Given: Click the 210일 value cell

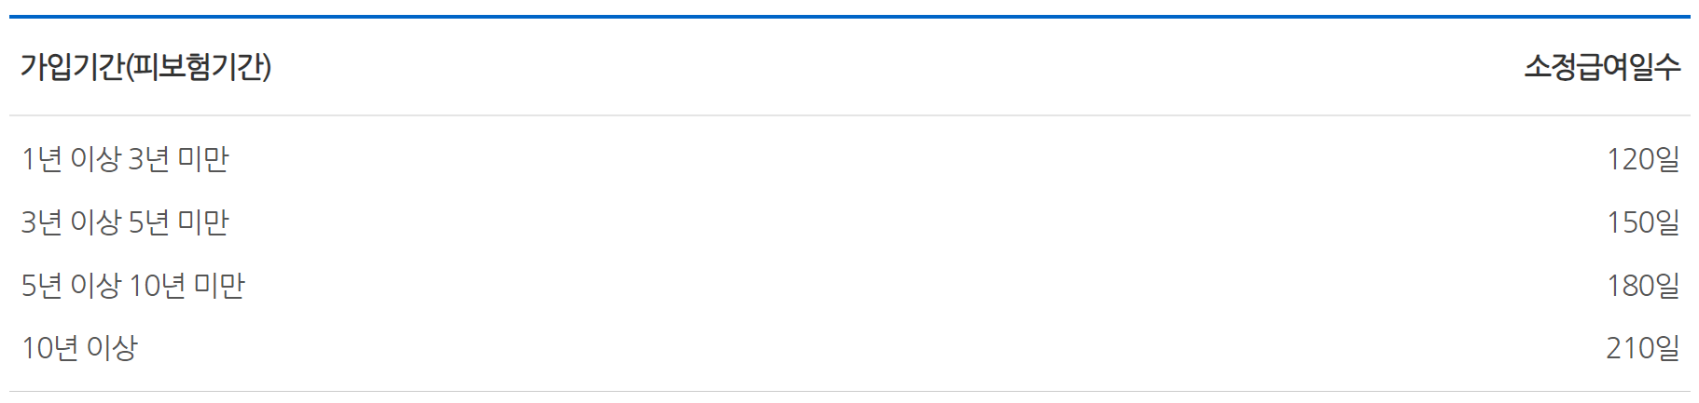Looking at the screenshot, I should 1642,348.
